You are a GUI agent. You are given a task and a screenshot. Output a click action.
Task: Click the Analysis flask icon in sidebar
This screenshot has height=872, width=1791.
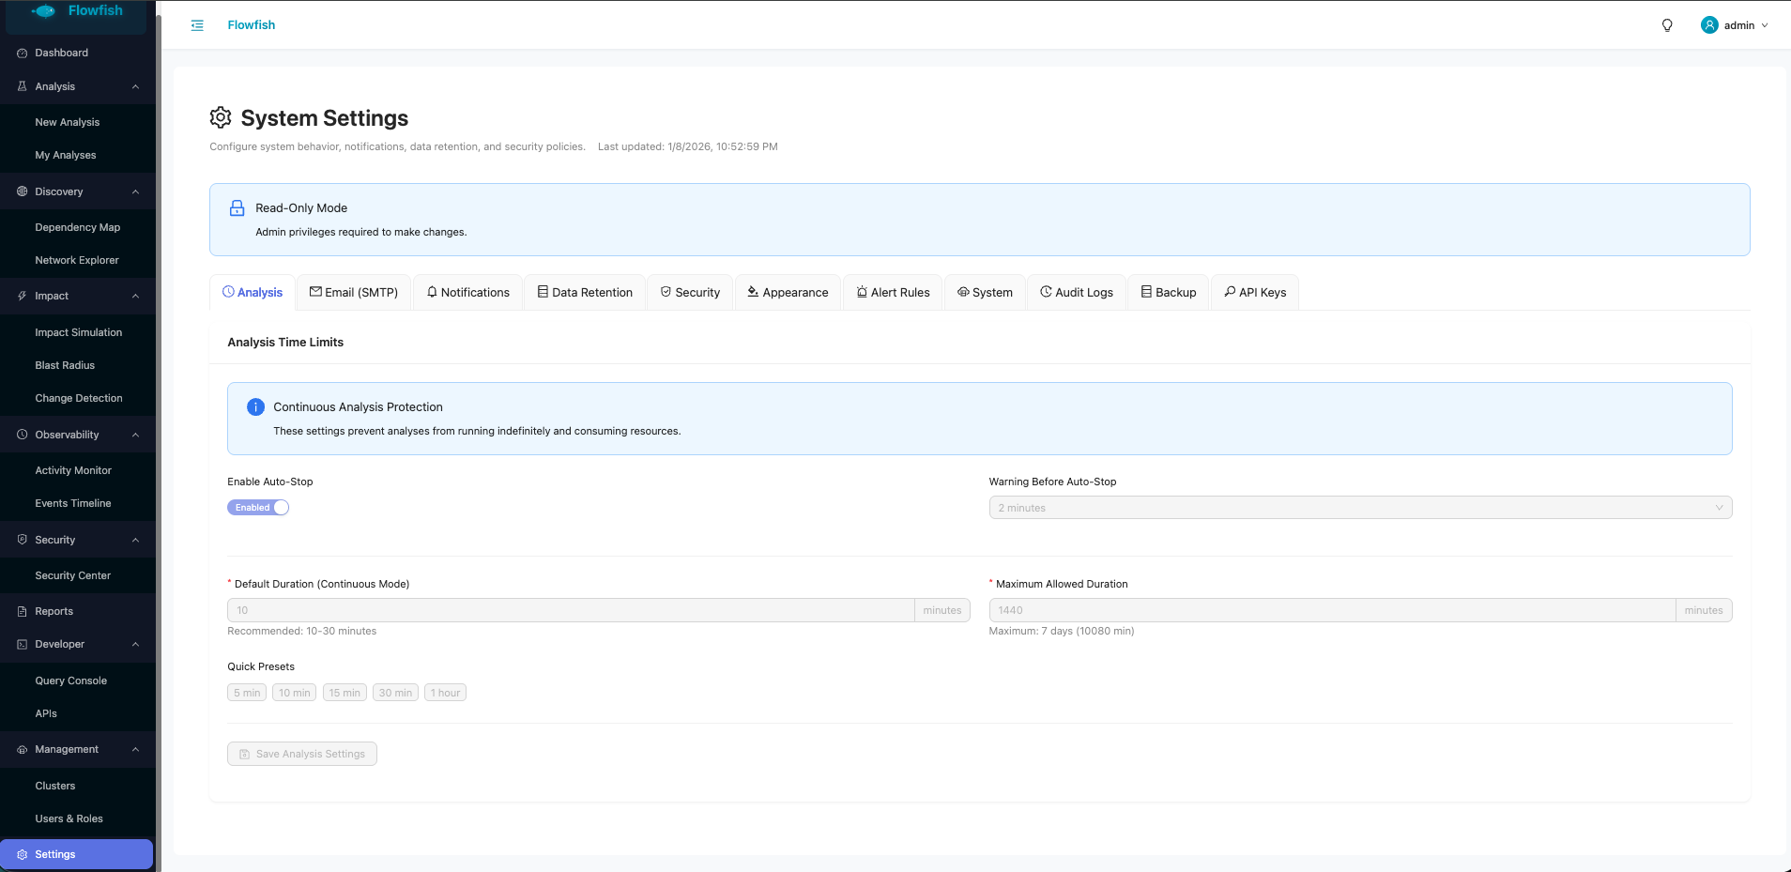23,86
